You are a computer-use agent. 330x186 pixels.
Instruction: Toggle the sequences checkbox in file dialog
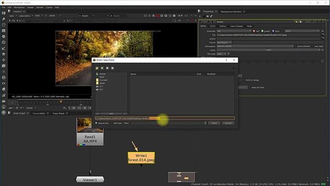96,123
